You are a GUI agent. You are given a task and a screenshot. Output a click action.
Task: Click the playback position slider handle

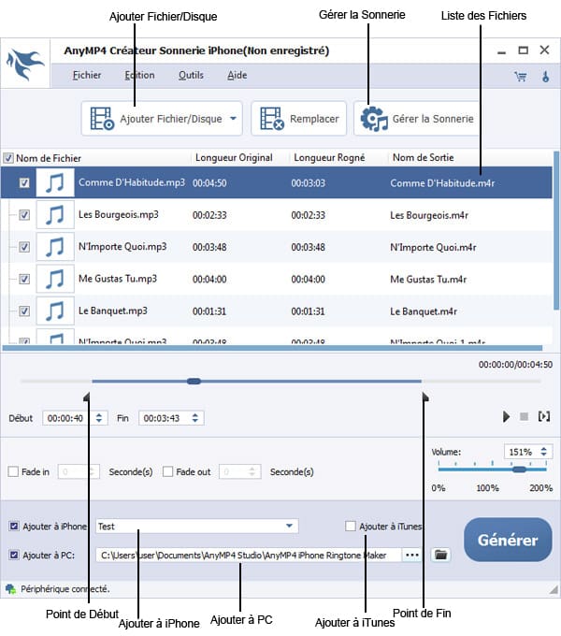194,381
